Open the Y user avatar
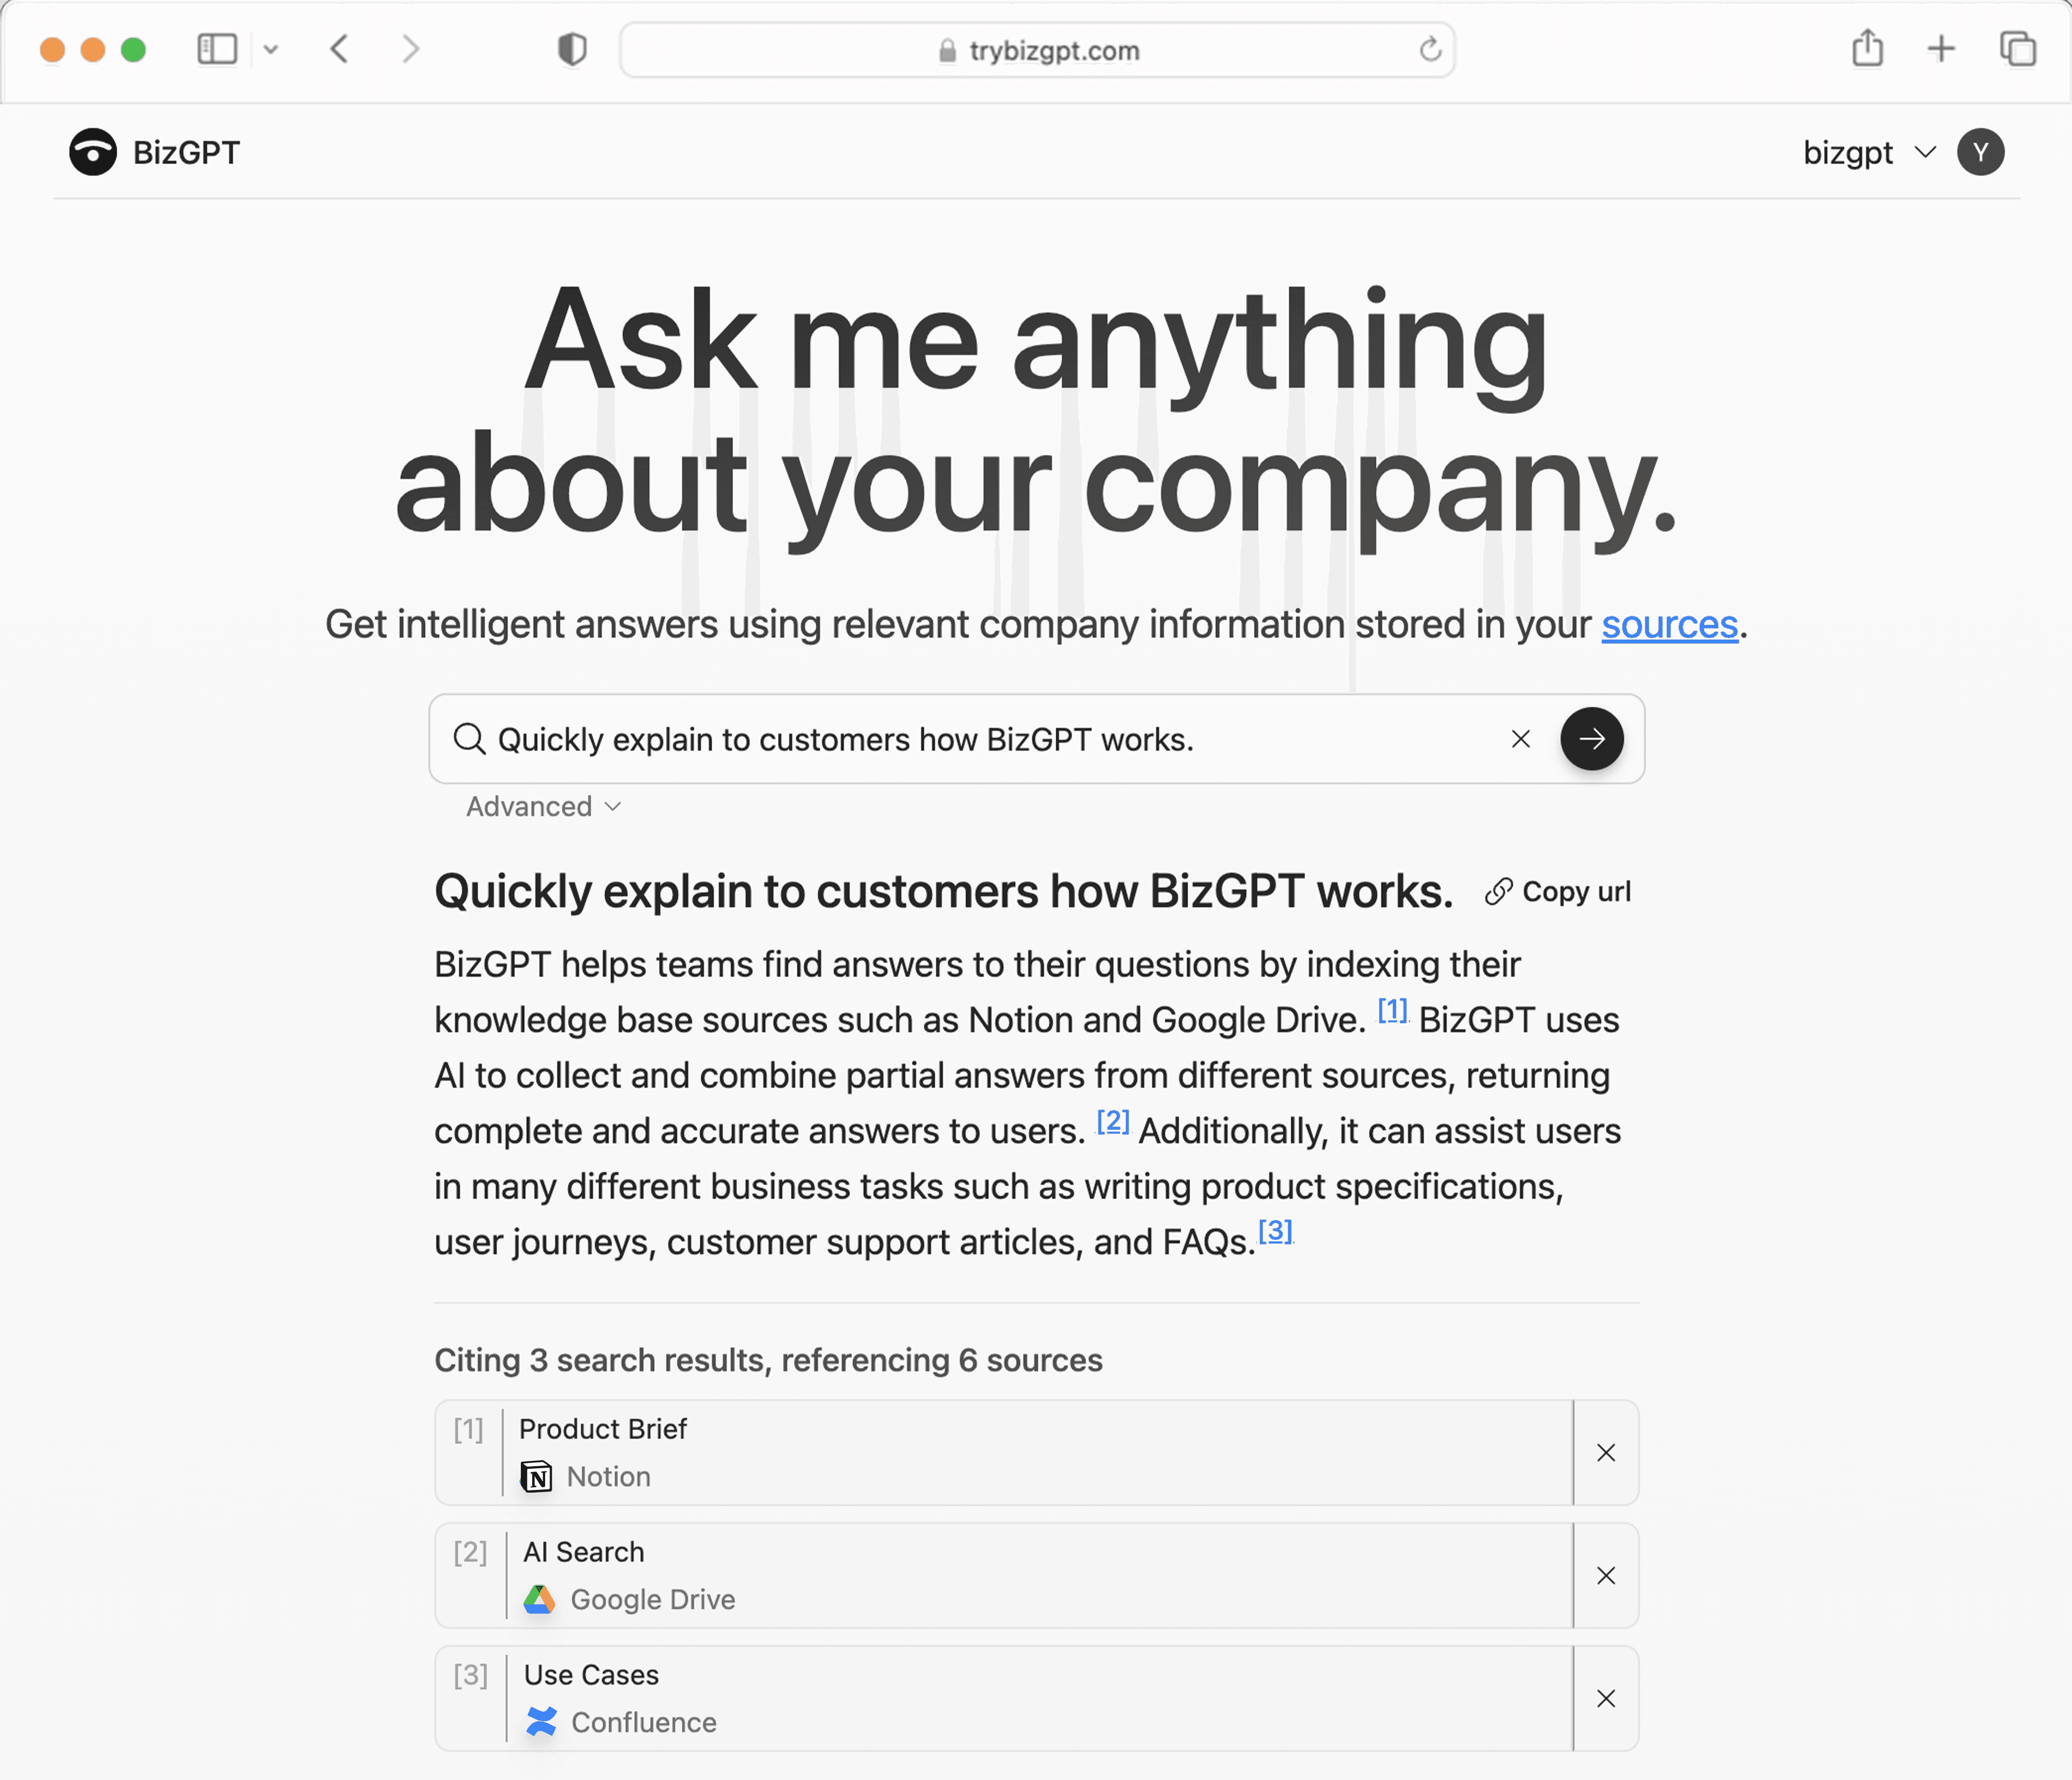Screen dimensions: 2072x1780 pyautogui.click(x=1980, y=152)
